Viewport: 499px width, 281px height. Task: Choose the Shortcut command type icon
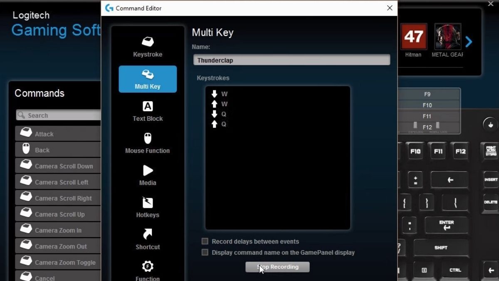[x=148, y=235]
